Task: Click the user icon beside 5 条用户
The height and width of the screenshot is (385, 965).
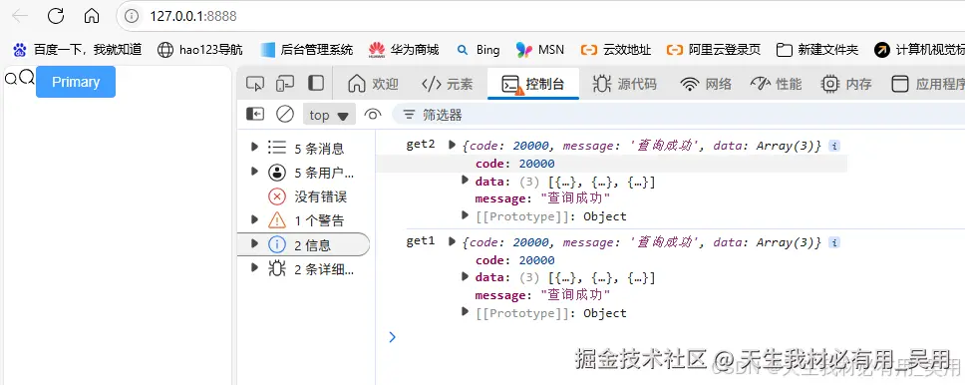Action: pyautogui.click(x=277, y=173)
